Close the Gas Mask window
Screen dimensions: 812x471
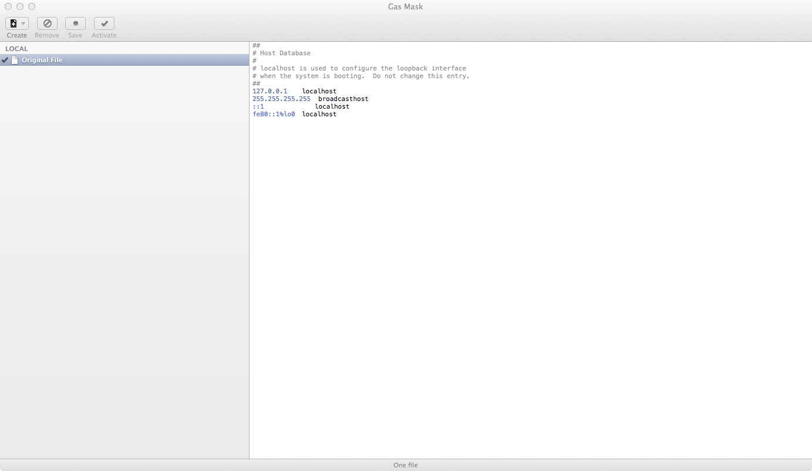pos(8,6)
